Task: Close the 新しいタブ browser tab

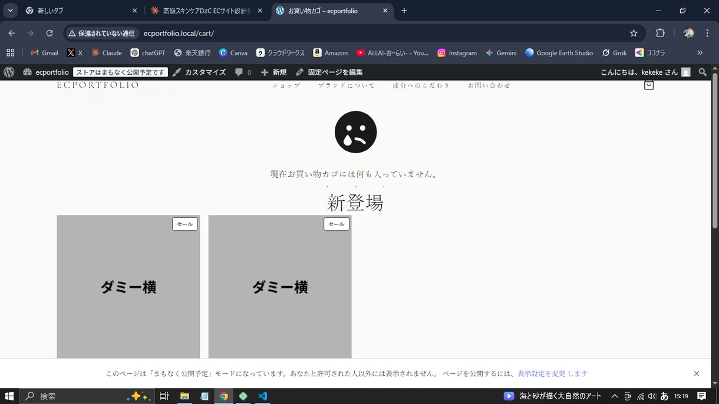Action: (x=134, y=11)
